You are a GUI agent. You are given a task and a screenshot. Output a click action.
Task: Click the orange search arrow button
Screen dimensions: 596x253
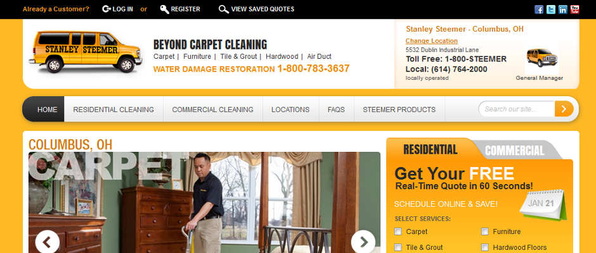coord(564,109)
